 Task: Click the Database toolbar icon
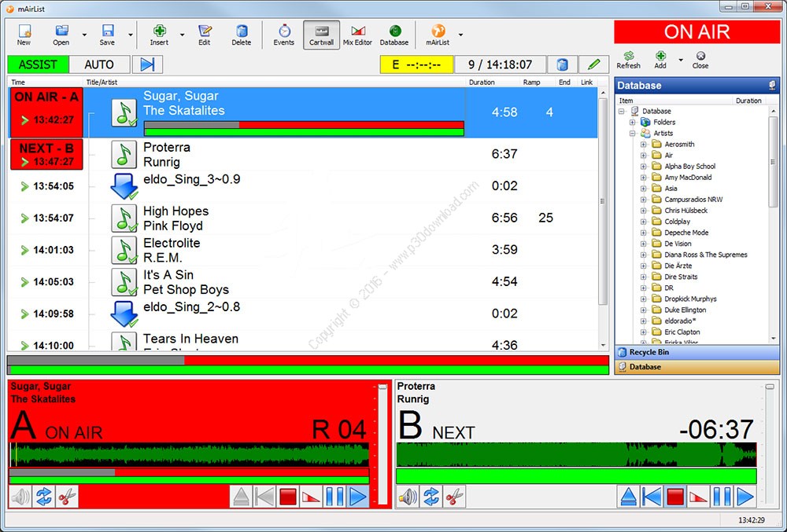pyautogui.click(x=394, y=35)
